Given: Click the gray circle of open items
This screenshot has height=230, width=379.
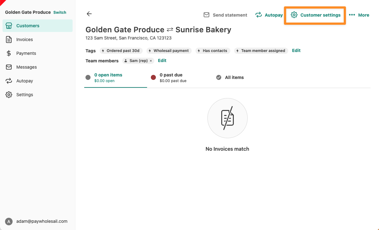Looking at the screenshot, I should tap(88, 77).
